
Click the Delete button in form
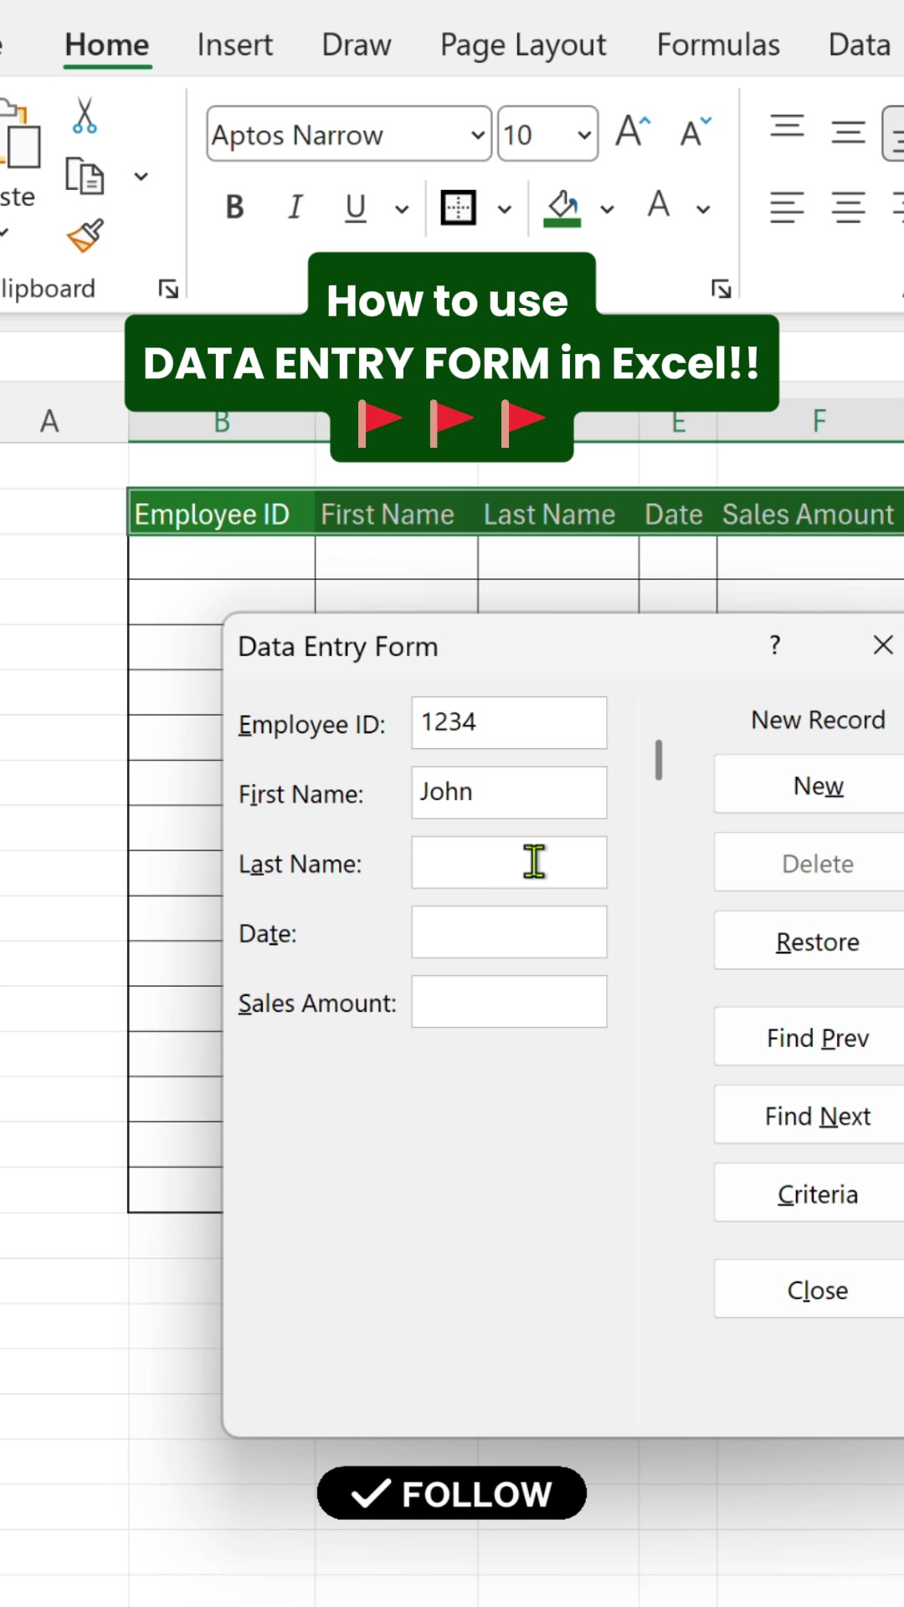(809, 862)
